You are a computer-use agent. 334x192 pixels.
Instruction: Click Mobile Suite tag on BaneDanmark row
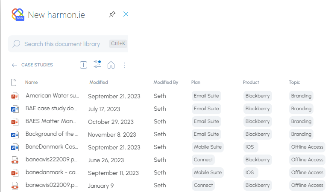[x=208, y=147]
